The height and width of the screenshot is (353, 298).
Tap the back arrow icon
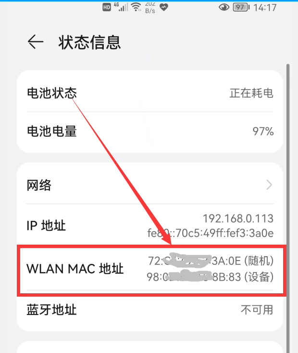point(36,41)
